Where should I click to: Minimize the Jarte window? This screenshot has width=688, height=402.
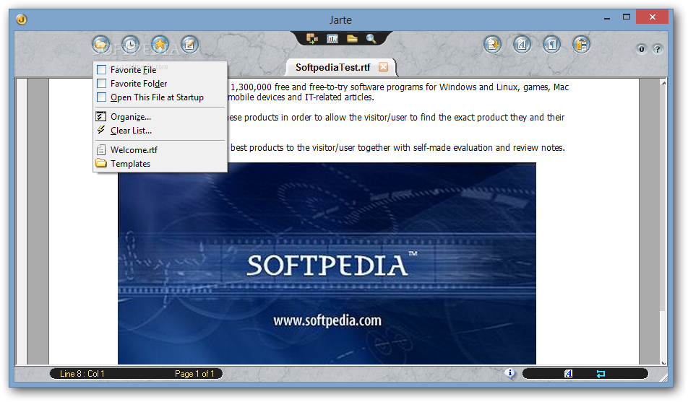[607, 18]
